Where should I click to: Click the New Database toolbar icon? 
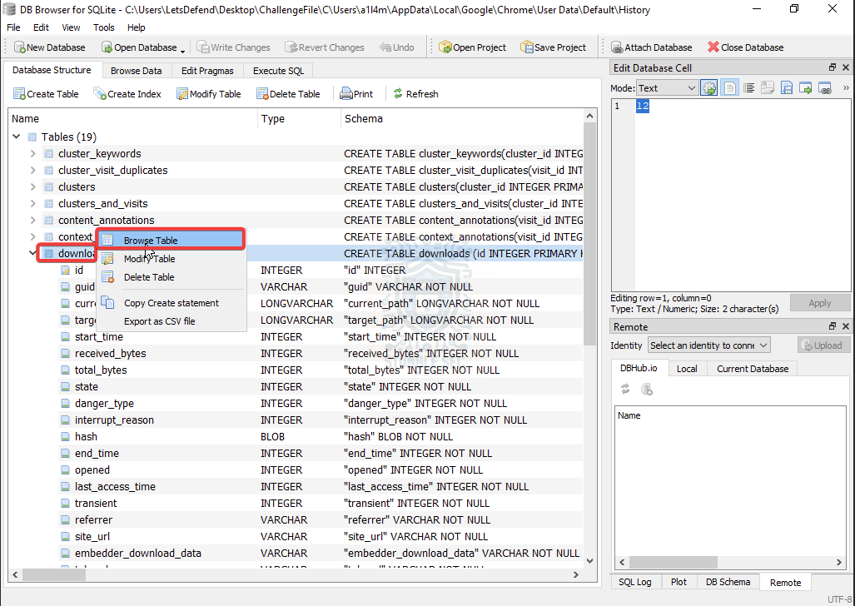19,47
